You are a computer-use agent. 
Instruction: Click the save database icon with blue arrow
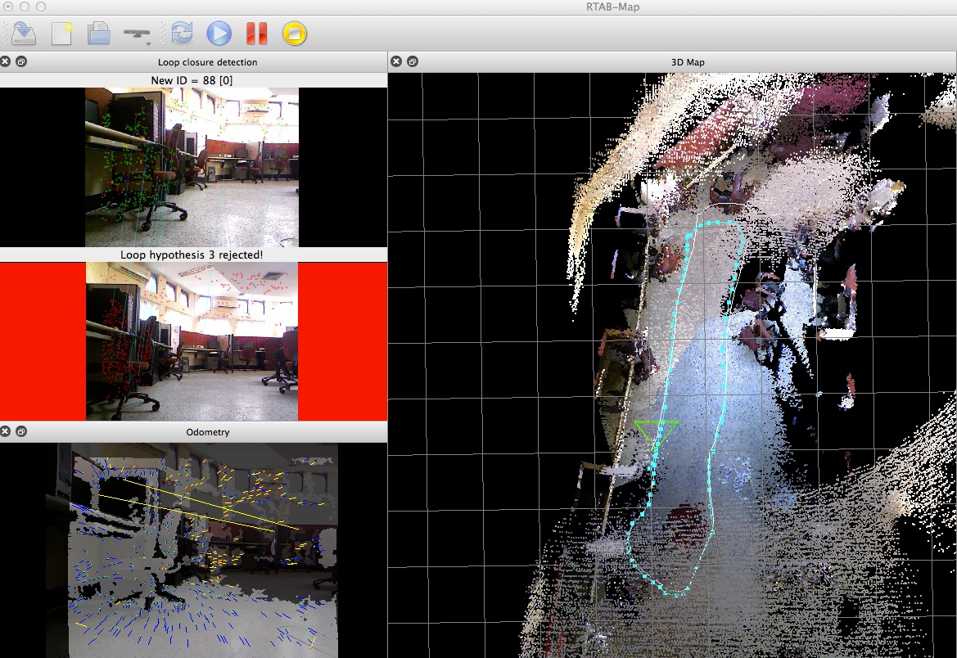25,34
